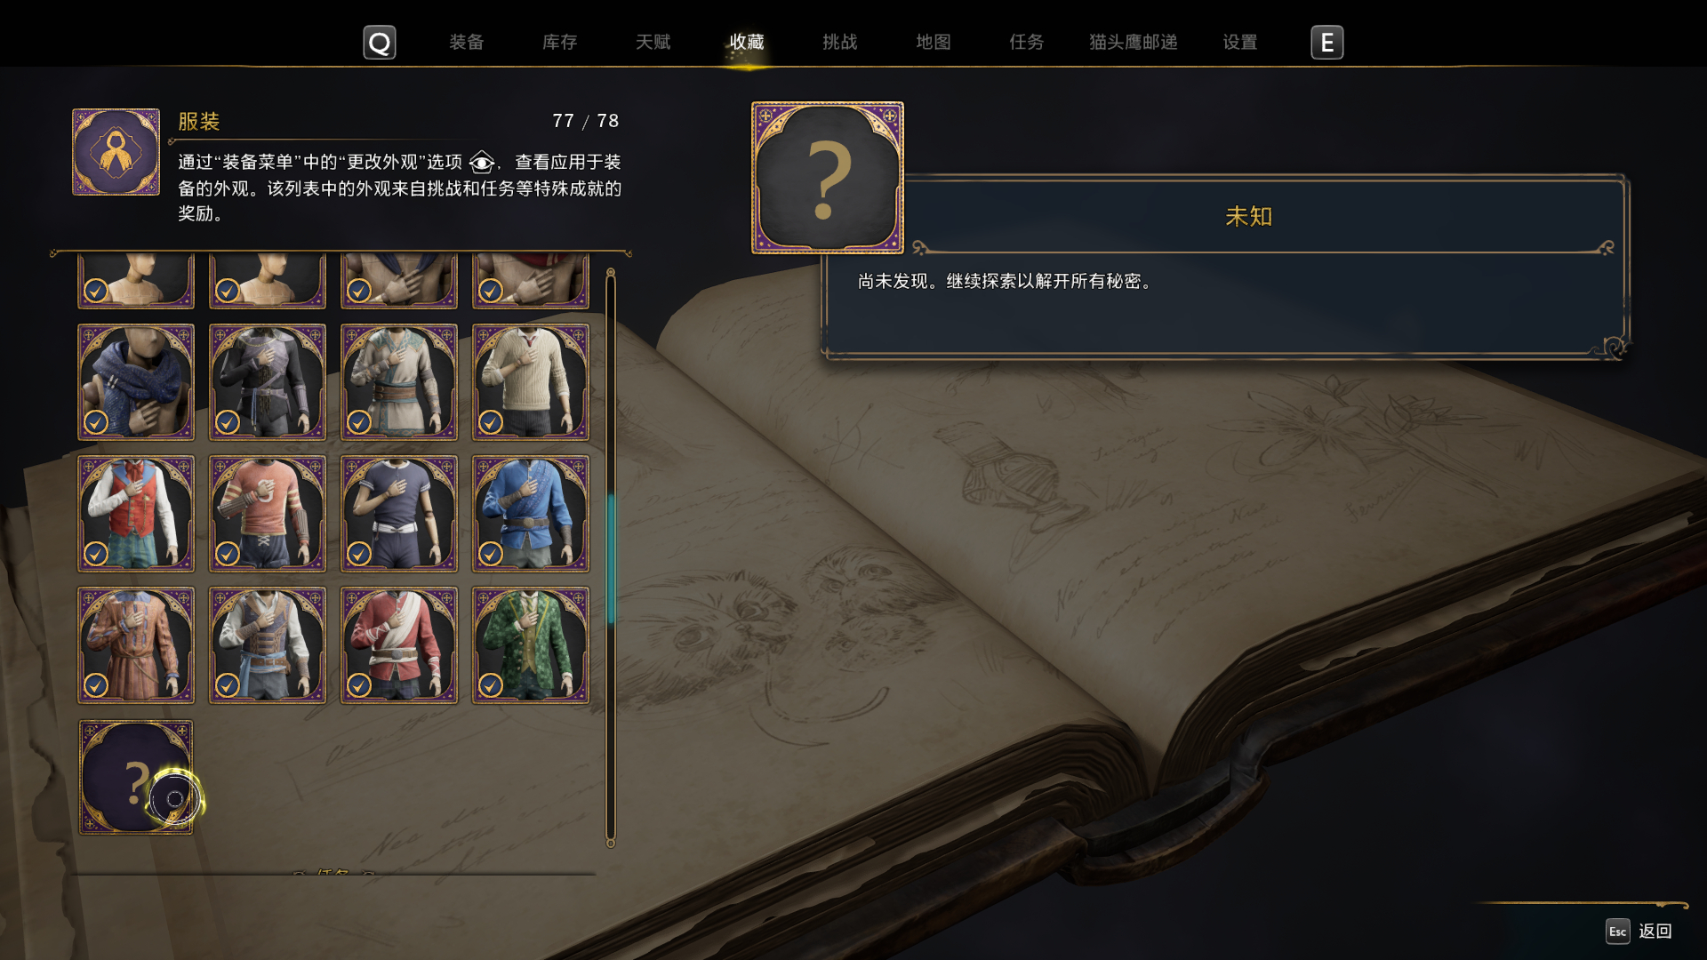Screen dimensions: 1707x960
Task: Click the Q previous-tab key icon
Action: pyautogui.click(x=380, y=43)
